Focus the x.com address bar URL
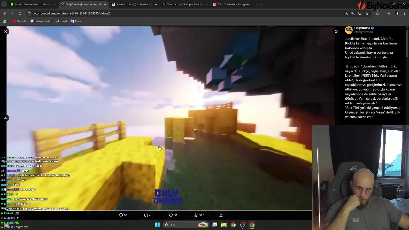 coord(72,13)
